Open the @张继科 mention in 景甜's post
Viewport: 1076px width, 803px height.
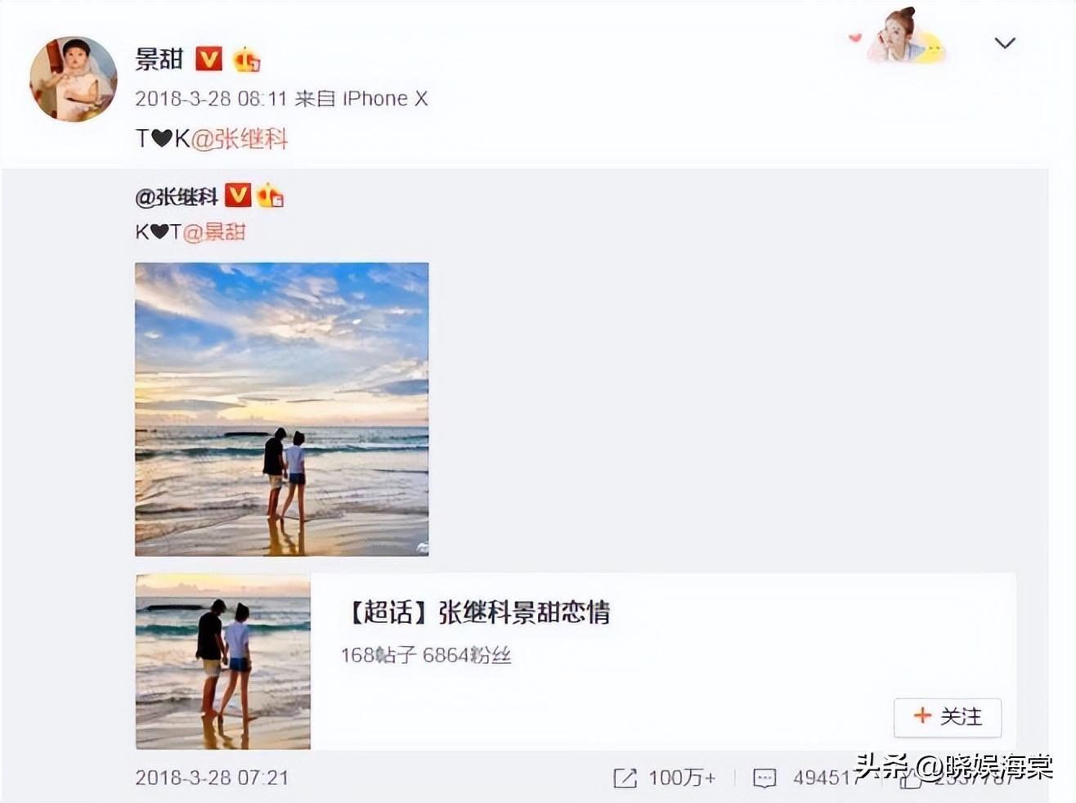(240, 138)
